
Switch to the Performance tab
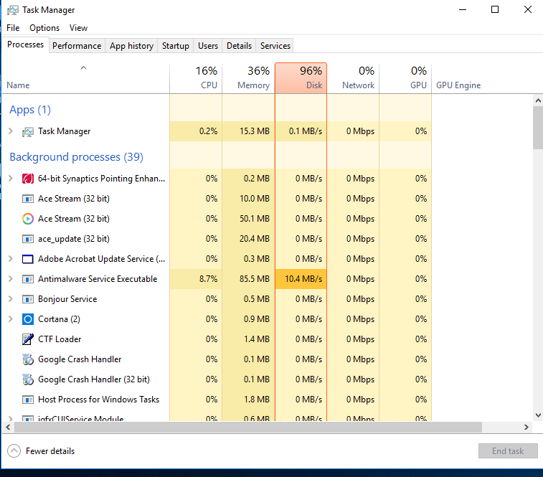point(77,46)
